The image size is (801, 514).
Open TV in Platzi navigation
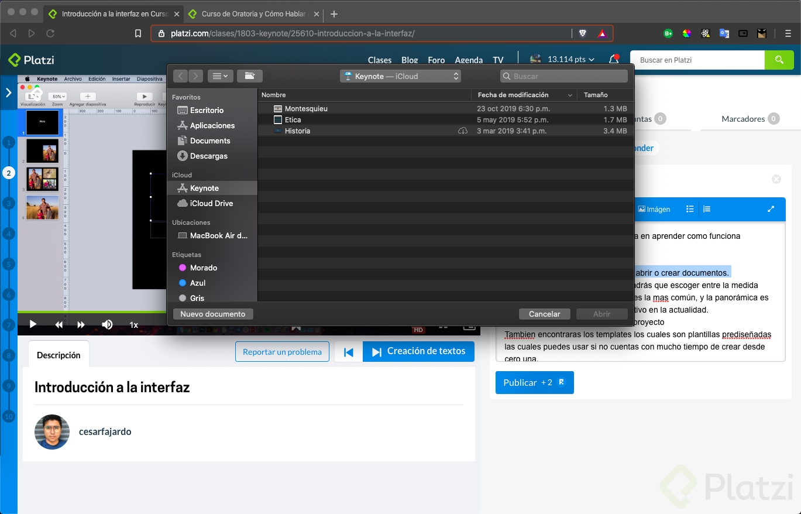pyautogui.click(x=498, y=60)
